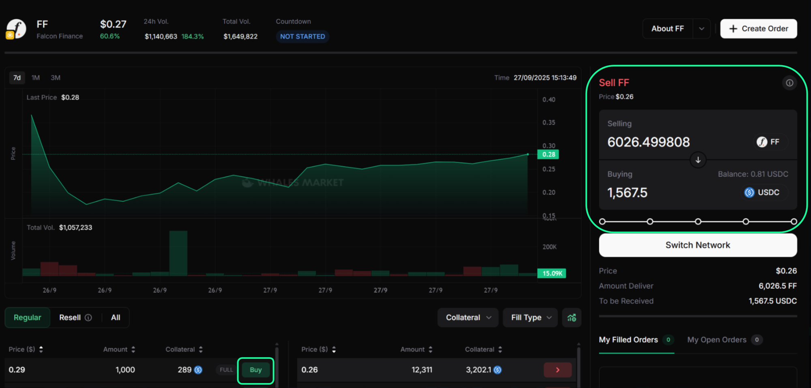Click USDC icon beside 3,202.1 collateral
Viewport: 811px width, 388px height.
498,370
